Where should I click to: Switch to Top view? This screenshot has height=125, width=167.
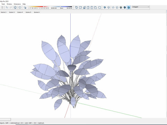[x=80, y=8]
